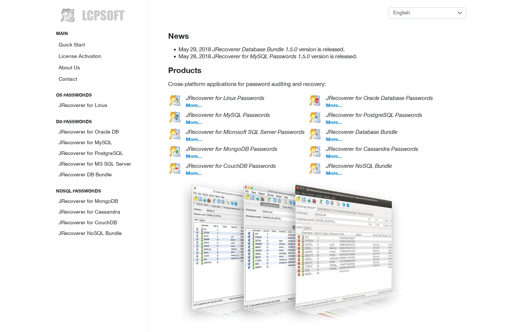The width and height of the screenshot is (531, 332).
Task: Select JRecoverer for Oracle DB in sidebar
Action: (x=88, y=132)
